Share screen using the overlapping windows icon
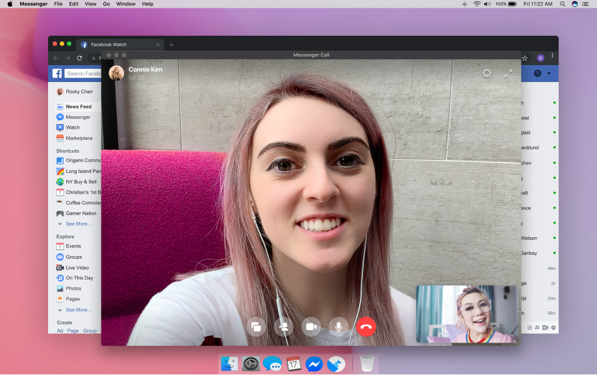The image size is (597, 375). (x=256, y=327)
